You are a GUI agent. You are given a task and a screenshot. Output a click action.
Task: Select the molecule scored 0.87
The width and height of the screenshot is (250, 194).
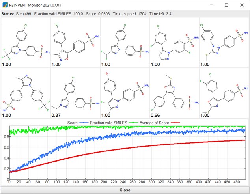click(75, 93)
